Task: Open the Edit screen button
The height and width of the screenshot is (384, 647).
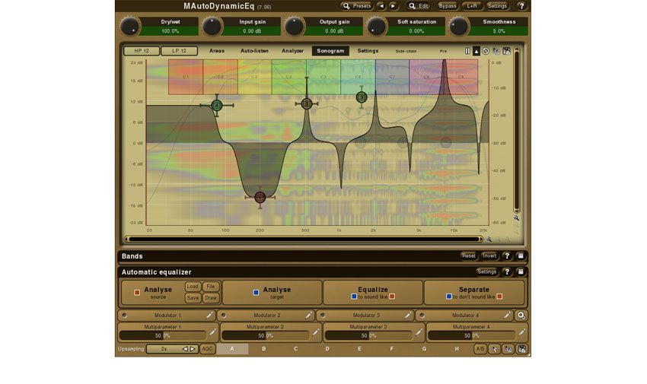Action: point(419,6)
